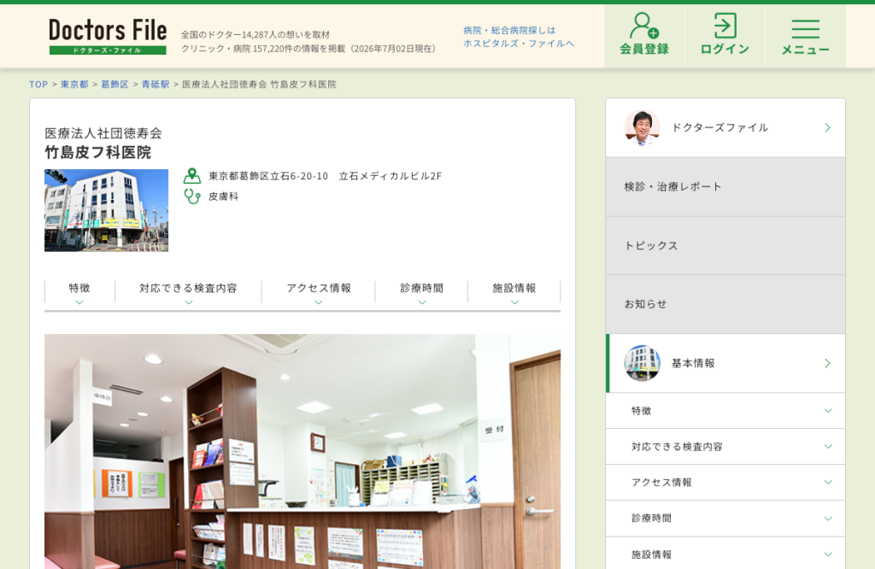Go to 葛飾区 in the breadcrumb
The width and height of the screenshot is (875, 569).
115,85
